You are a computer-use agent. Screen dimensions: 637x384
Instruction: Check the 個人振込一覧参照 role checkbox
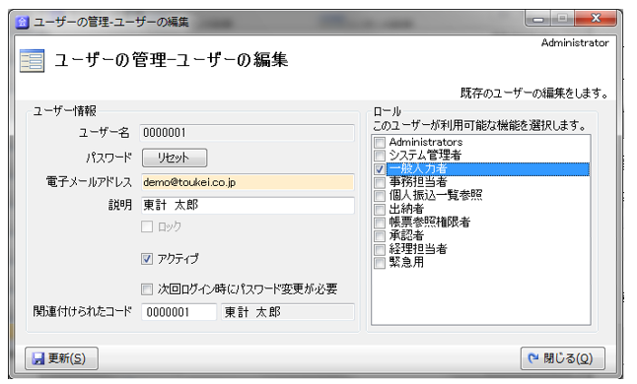pos(380,196)
